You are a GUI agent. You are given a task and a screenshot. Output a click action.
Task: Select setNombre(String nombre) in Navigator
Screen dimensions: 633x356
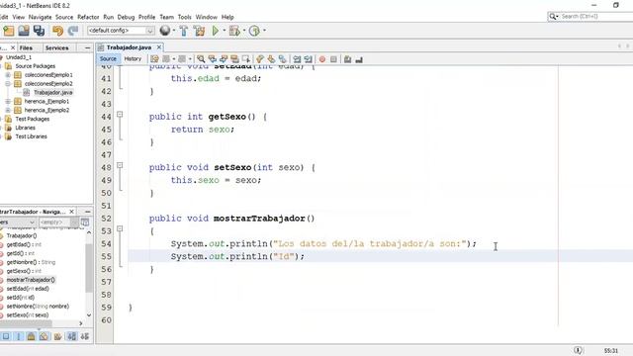coord(38,307)
